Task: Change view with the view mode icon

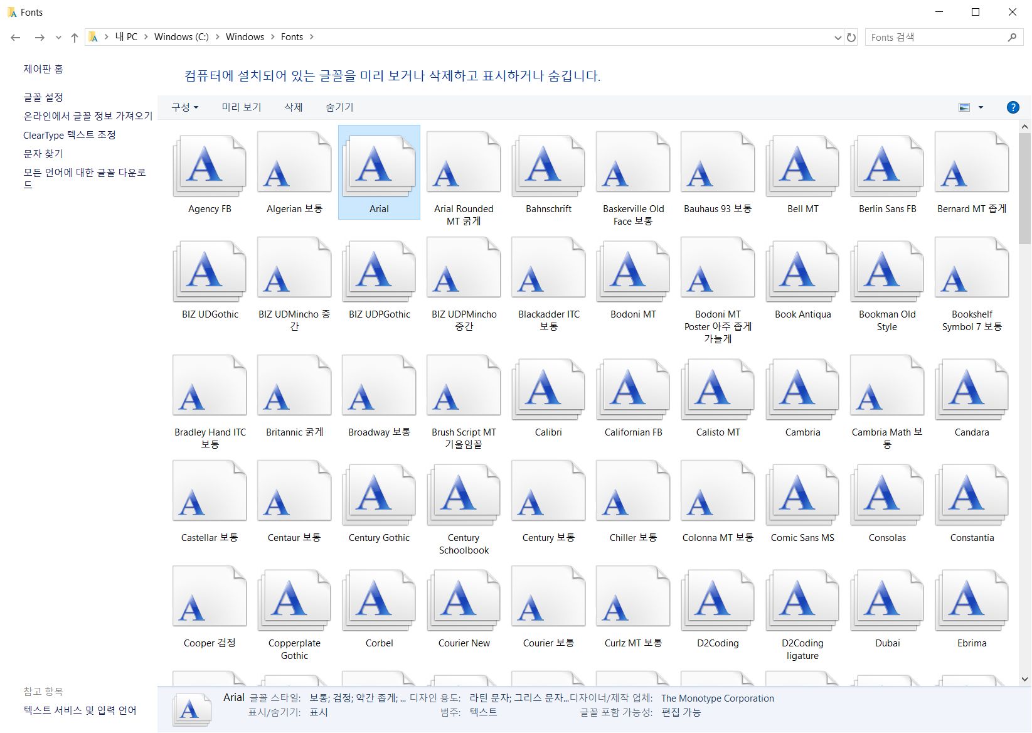Action: (964, 107)
